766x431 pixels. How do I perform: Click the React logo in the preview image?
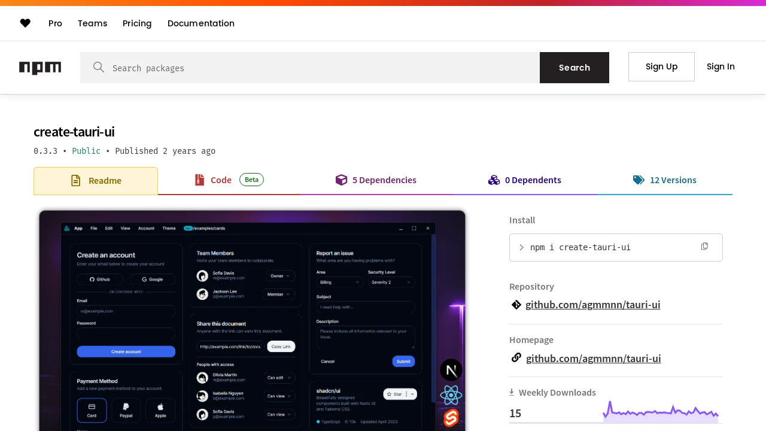451,395
